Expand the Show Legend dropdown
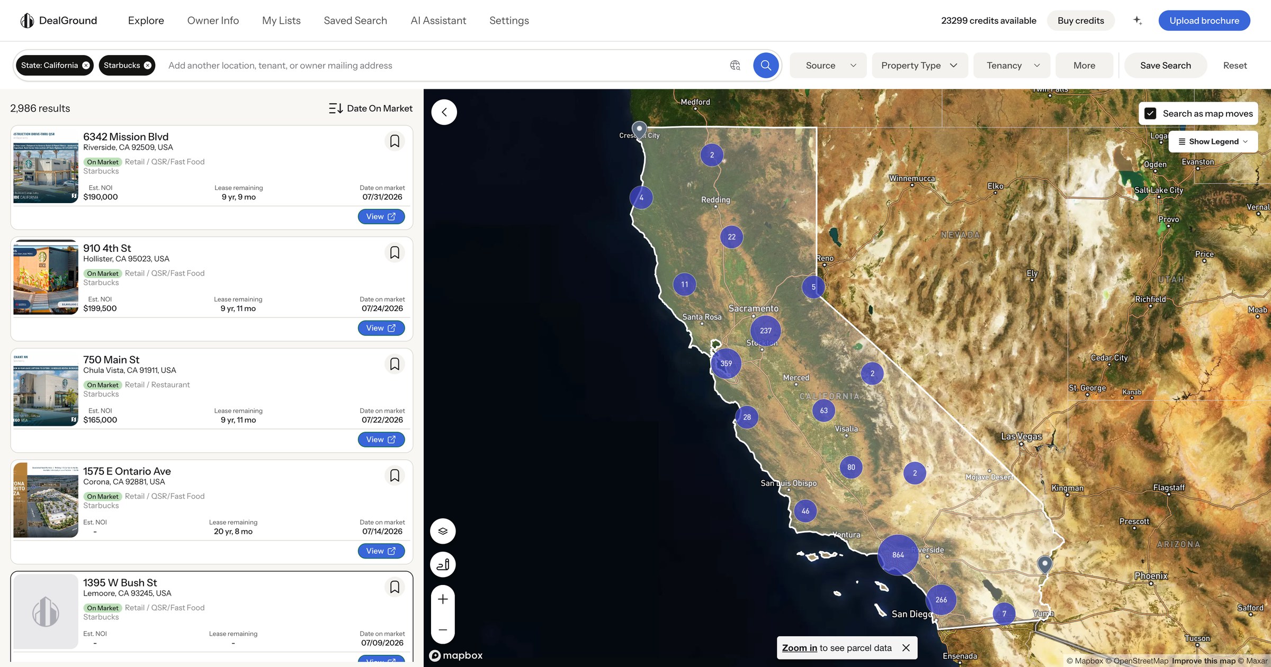The width and height of the screenshot is (1271, 667). click(1213, 142)
